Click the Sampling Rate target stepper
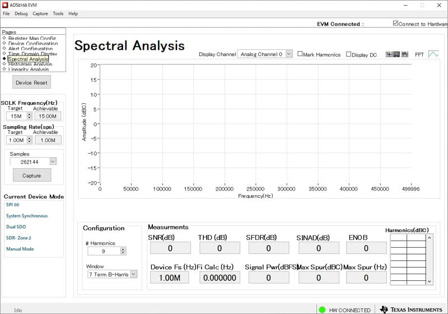Viewport: 448px width, 314px height. coord(30,140)
